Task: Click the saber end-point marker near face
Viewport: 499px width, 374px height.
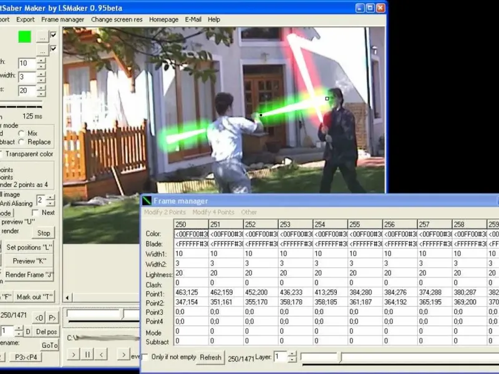Action: click(327, 98)
